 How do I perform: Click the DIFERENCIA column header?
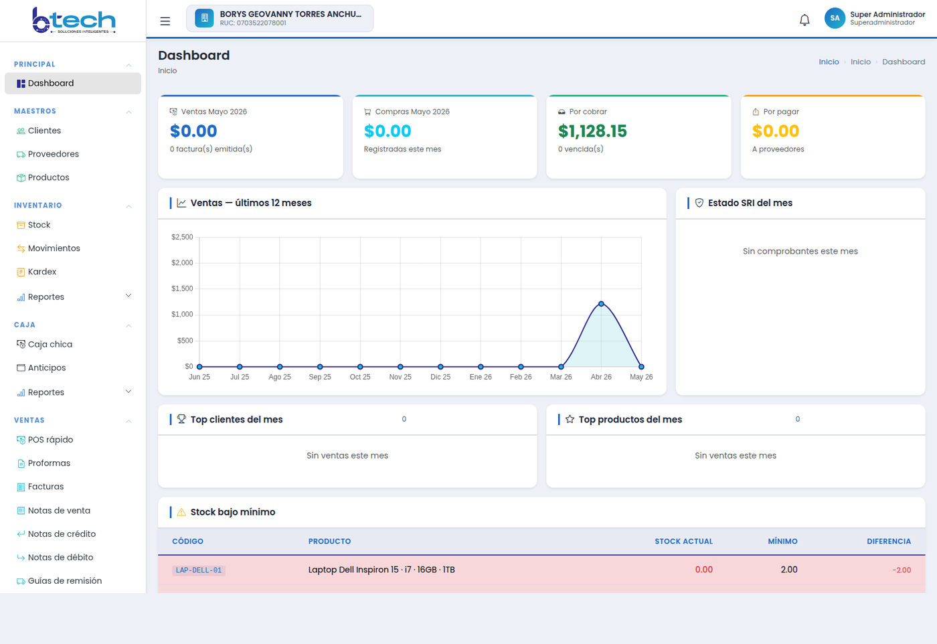click(x=889, y=542)
